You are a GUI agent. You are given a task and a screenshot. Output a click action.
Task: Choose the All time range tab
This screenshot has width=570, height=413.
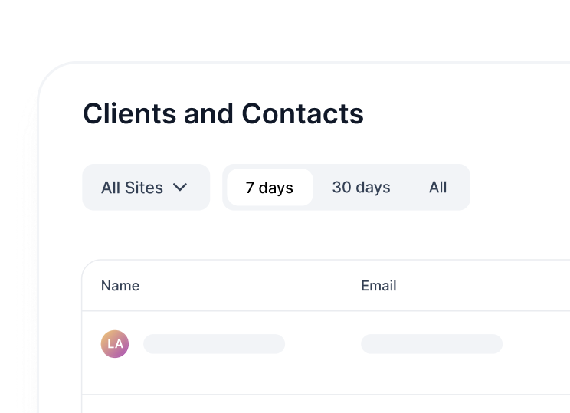pyautogui.click(x=437, y=187)
